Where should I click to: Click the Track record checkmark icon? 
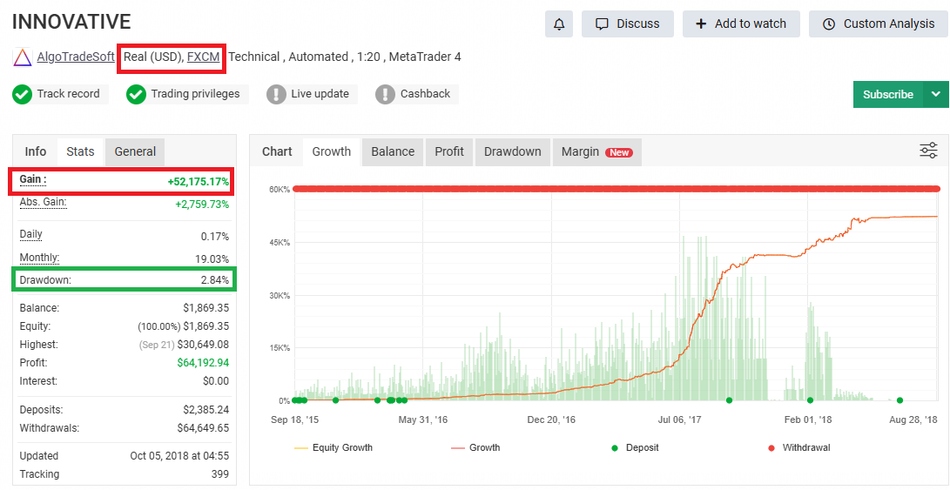point(23,94)
